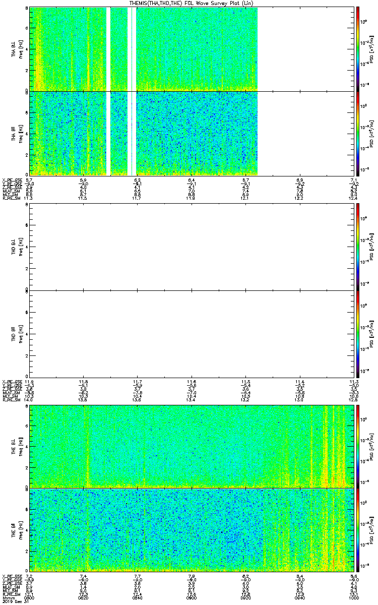Click the bright vertical burst near 0820 in THE B⊥

[87, 446]
